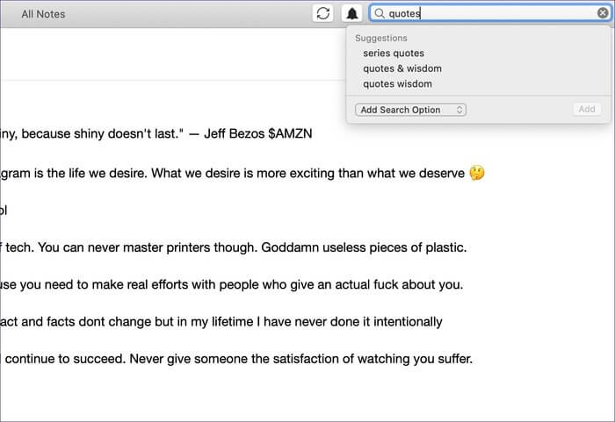Choose the 'quotes & wisdom' suggestion
This screenshot has width=615, height=422.
click(x=402, y=68)
